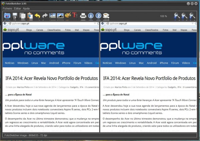Minimize the FotoSketcher window
This screenshot has width=200, height=141.
(x=188, y=4)
